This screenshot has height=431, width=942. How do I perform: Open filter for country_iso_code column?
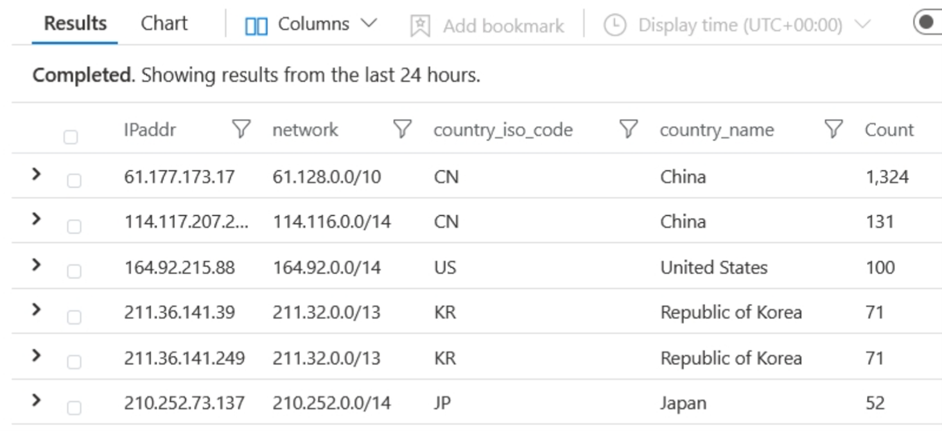click(628, 130)
